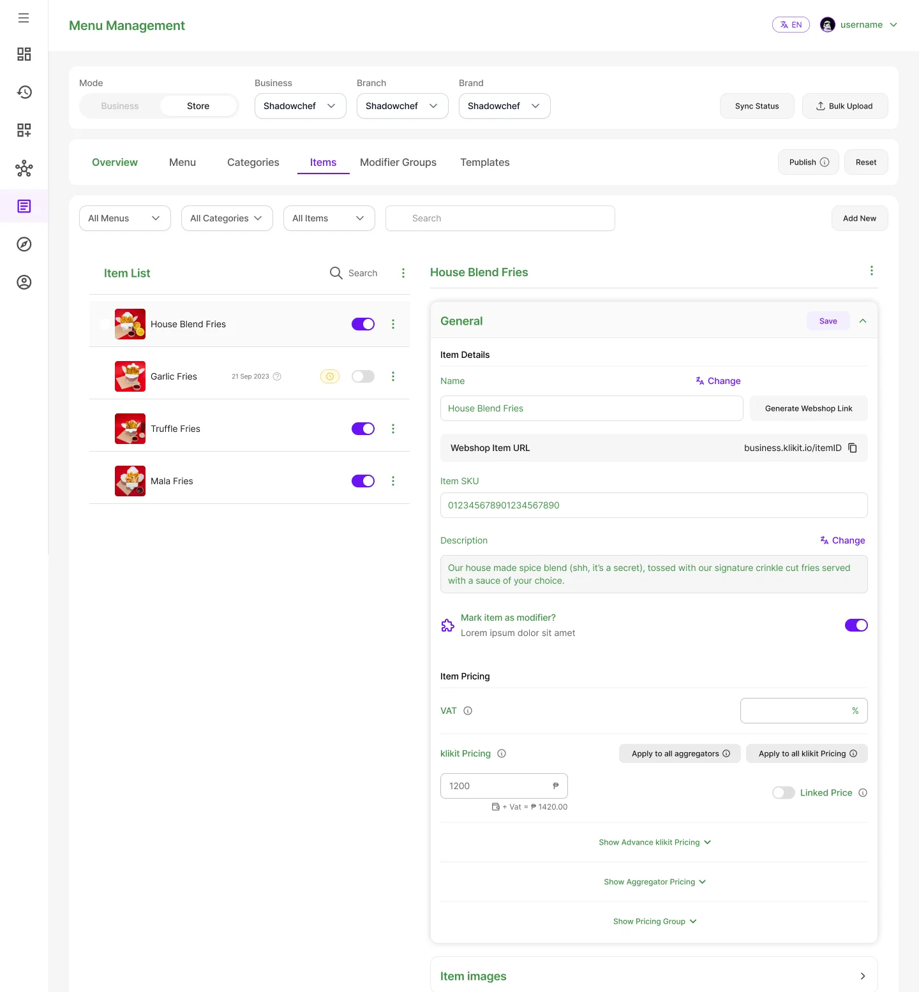Open the All Items filter dropdown

point(329,218)
